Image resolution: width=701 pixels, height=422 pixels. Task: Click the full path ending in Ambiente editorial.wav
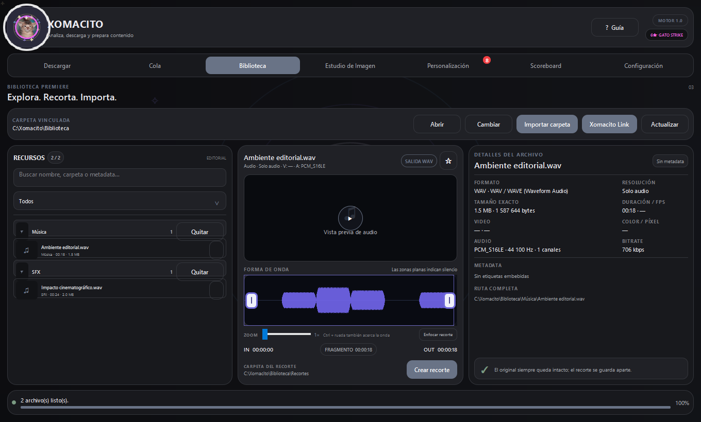point(529,299)
